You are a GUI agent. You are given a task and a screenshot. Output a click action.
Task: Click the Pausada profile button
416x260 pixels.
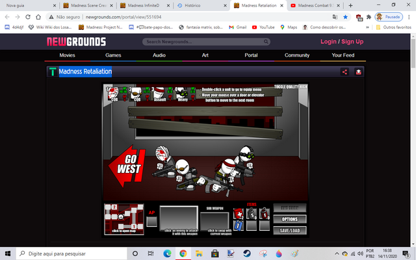coord(389,17)
